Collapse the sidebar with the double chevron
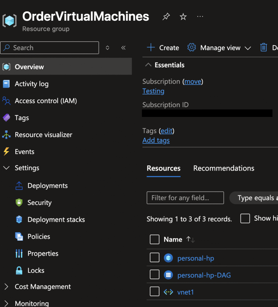The image size is (278, 307). coord(123,48)
